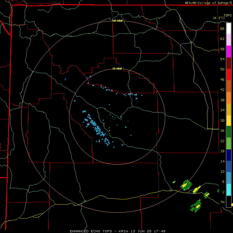233x233 pixels.
Task: Click the "22" scale label
Action: click(x=222, y=141)
